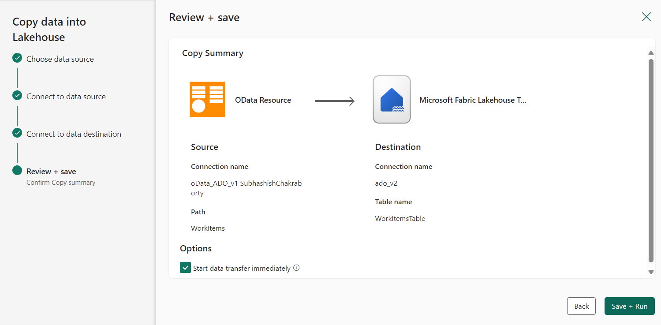Click the info icon beside Start data transfer

[296, 268]
